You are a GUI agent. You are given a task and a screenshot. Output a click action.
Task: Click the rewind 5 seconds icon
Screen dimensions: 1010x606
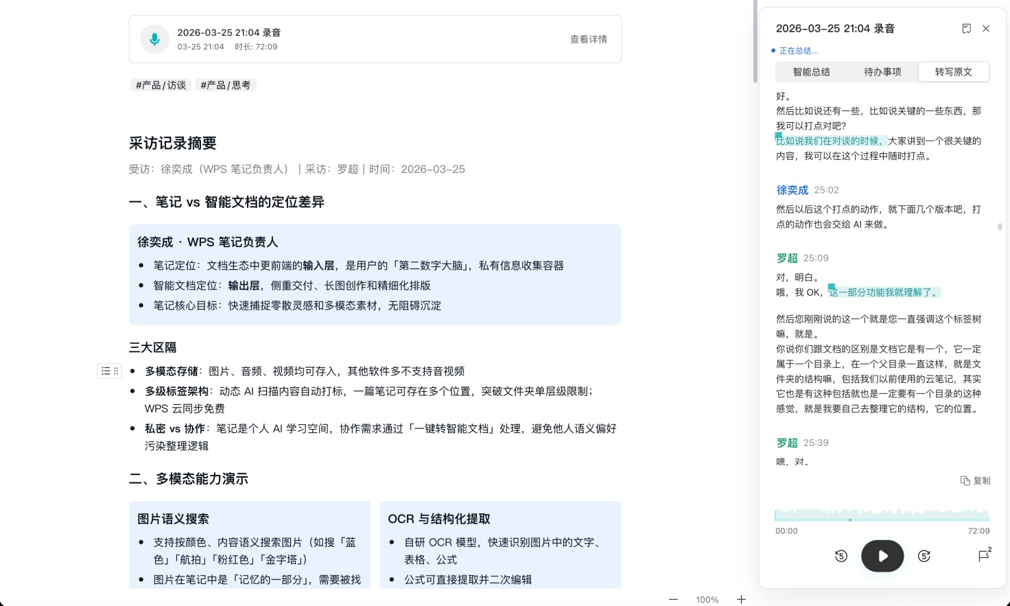[x=841, y=556]
